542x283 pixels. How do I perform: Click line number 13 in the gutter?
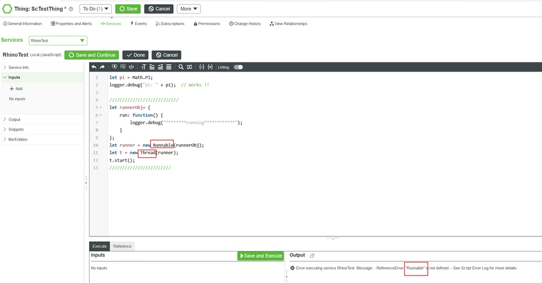click(96, 168)
